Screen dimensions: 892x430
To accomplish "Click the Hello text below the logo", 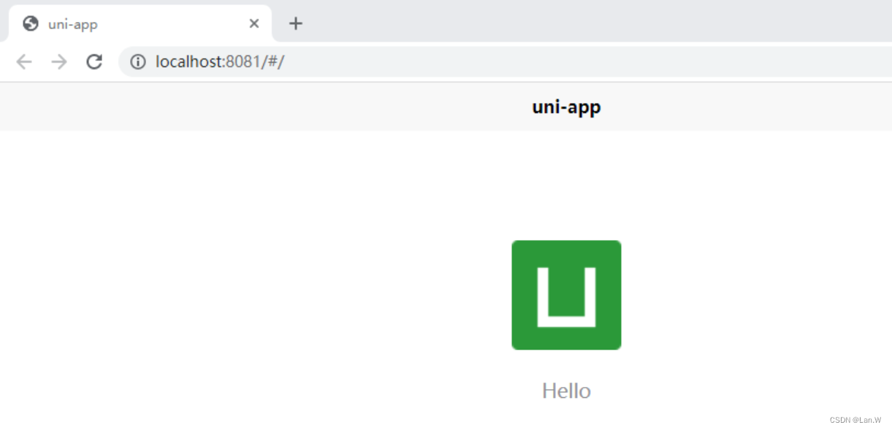I will click(566, 391).
